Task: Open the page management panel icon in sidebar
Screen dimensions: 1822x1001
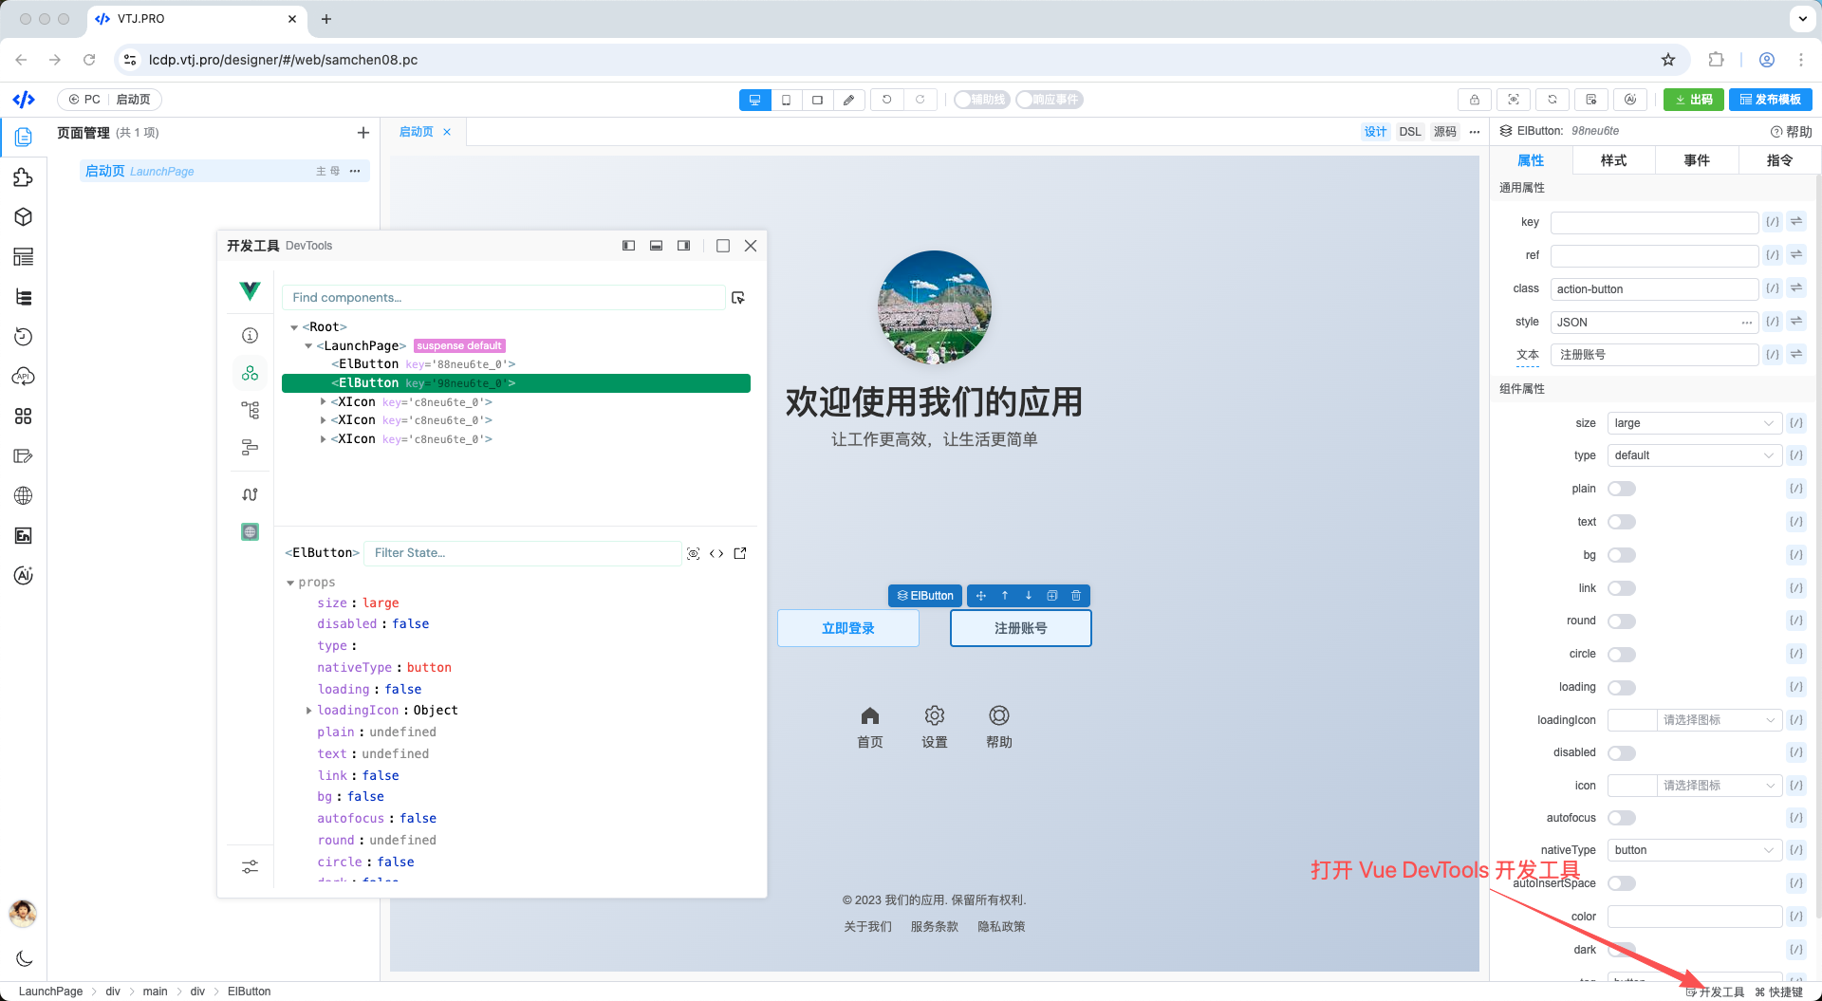Action: pos(23,137)
